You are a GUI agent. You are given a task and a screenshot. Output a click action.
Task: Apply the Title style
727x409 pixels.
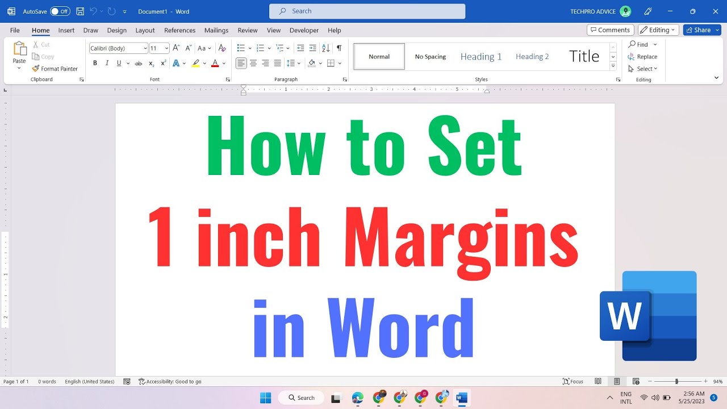(x=584, y=56)
